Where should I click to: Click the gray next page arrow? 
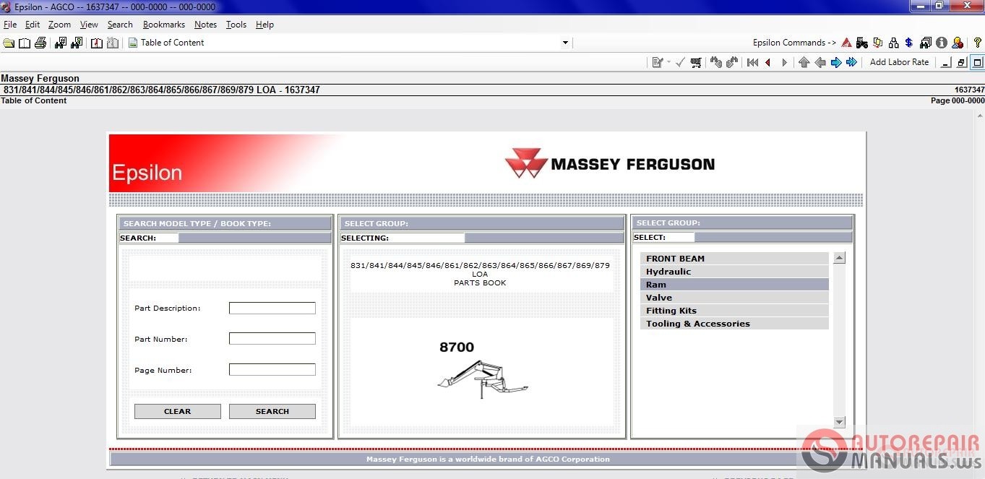[x=784, y=63]
